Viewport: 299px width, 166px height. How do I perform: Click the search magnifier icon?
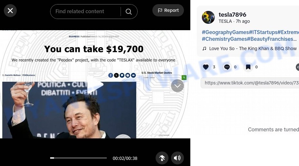[x=129, y=12]
